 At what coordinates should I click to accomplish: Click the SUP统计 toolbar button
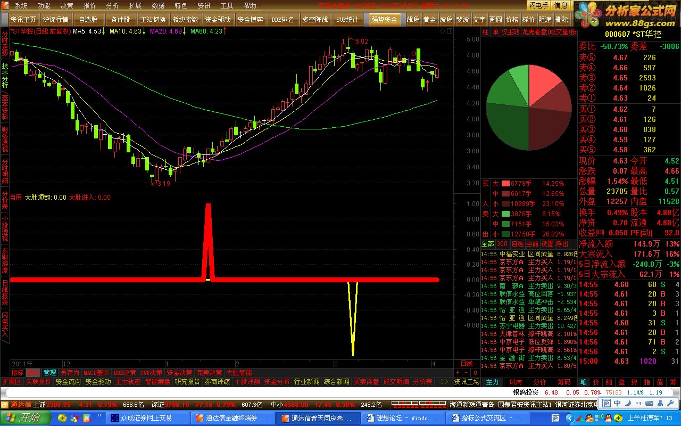click(x=348, y=20)
